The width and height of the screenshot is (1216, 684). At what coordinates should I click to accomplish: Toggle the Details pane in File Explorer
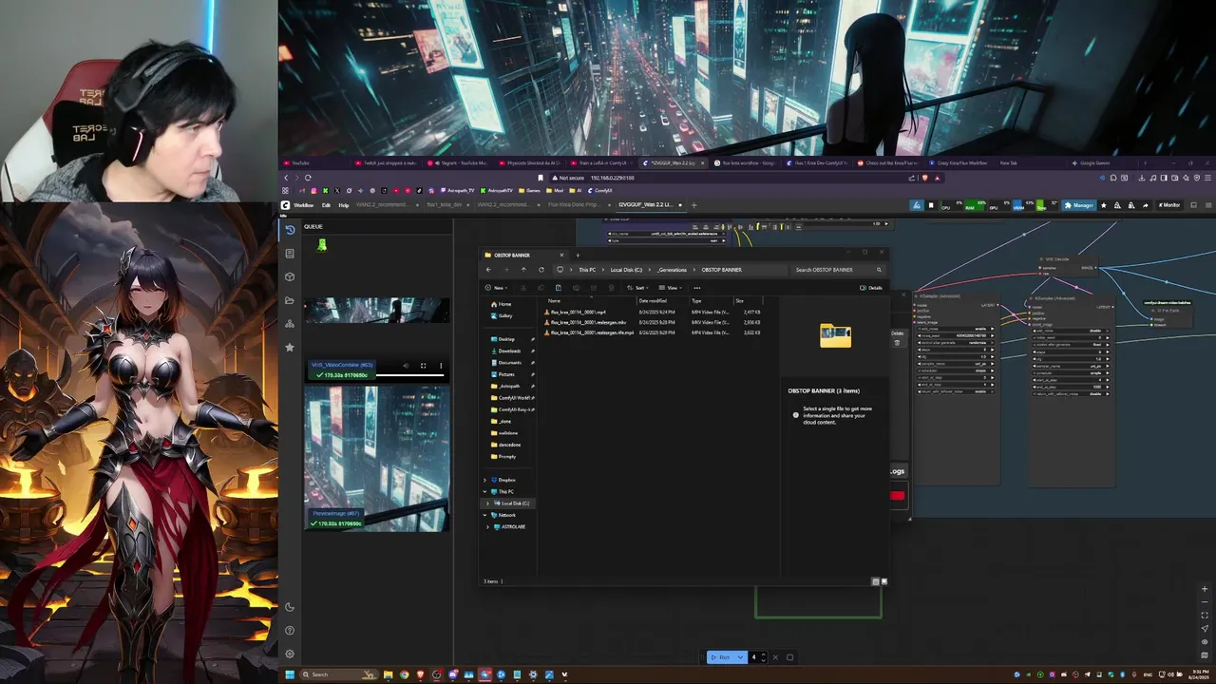coord(871,288)
